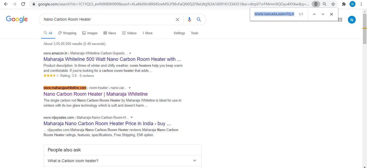Image resolution: width=367 pixels, height=168 pixels.
Task: Start voice search with microphone icon
Action: [189, 20]
